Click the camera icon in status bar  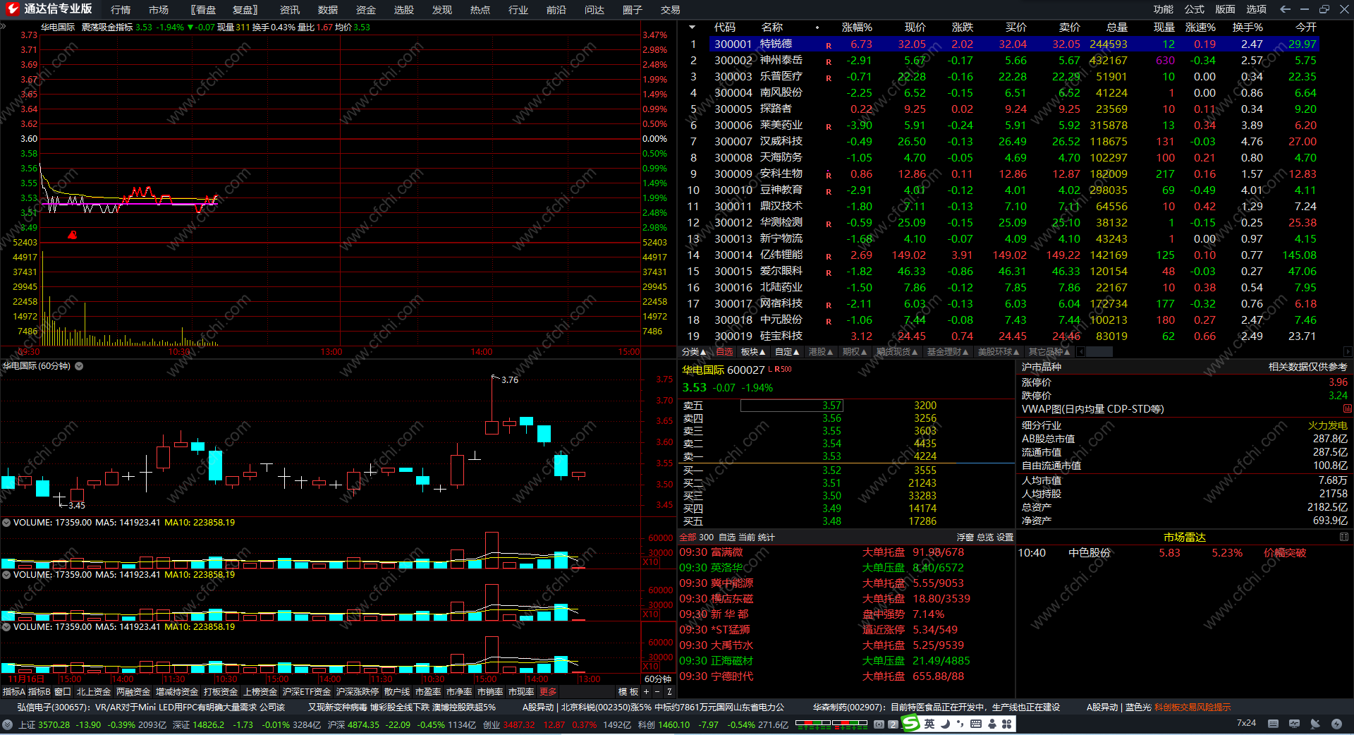coord(879,724)
